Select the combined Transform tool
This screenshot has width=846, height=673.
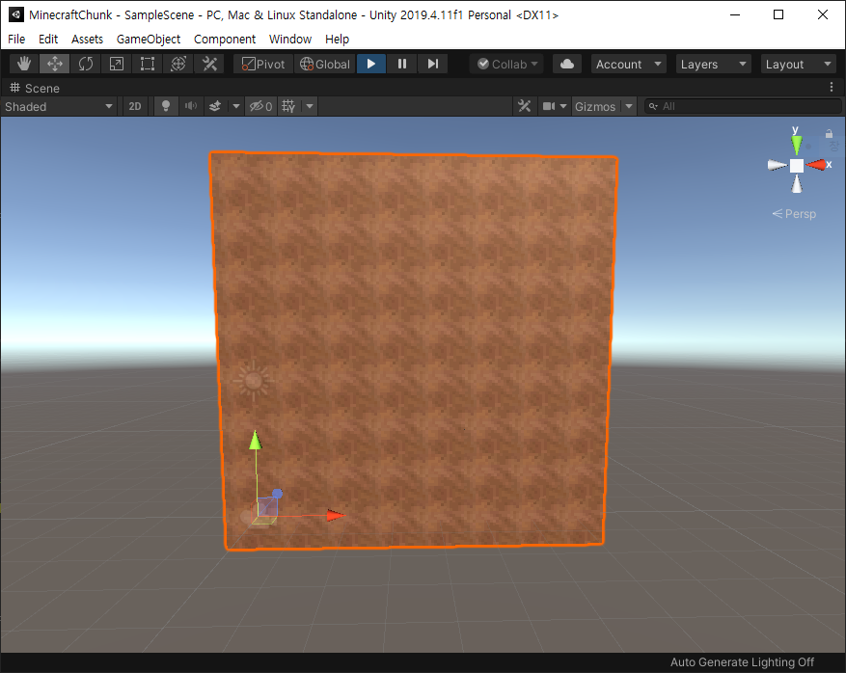pos(178,64)
